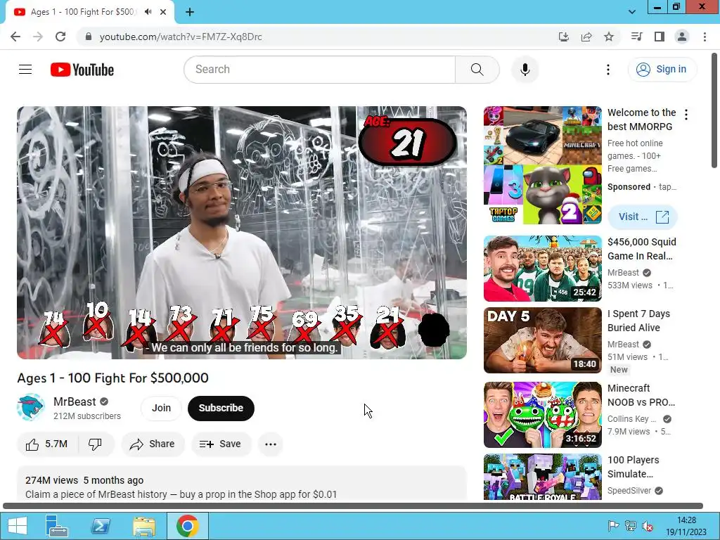The height and width of the screenshot is (540, 720).
Task: Open more actions ellipsis under video
Action: tap(271, 444)
